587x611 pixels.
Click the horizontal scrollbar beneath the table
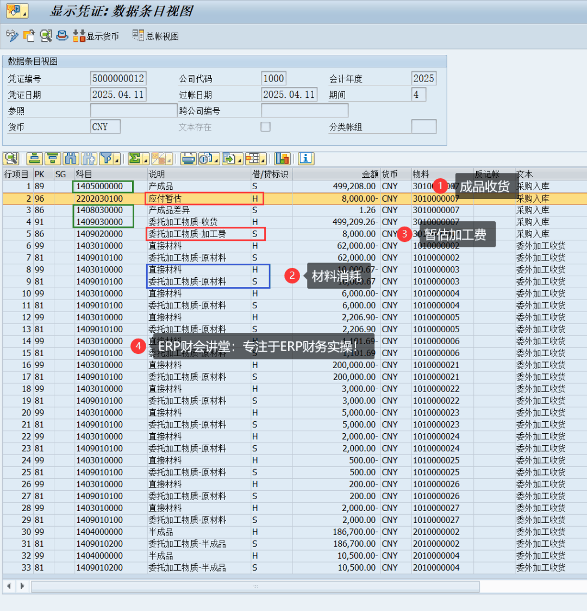255,587
